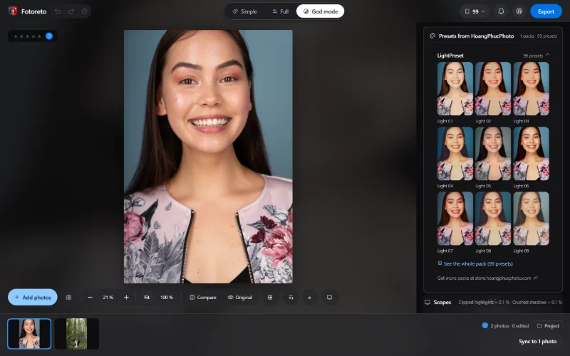Open the user account icon
Image resolution: width=570 pixels, height=356 pixels.
pos(519,11)
